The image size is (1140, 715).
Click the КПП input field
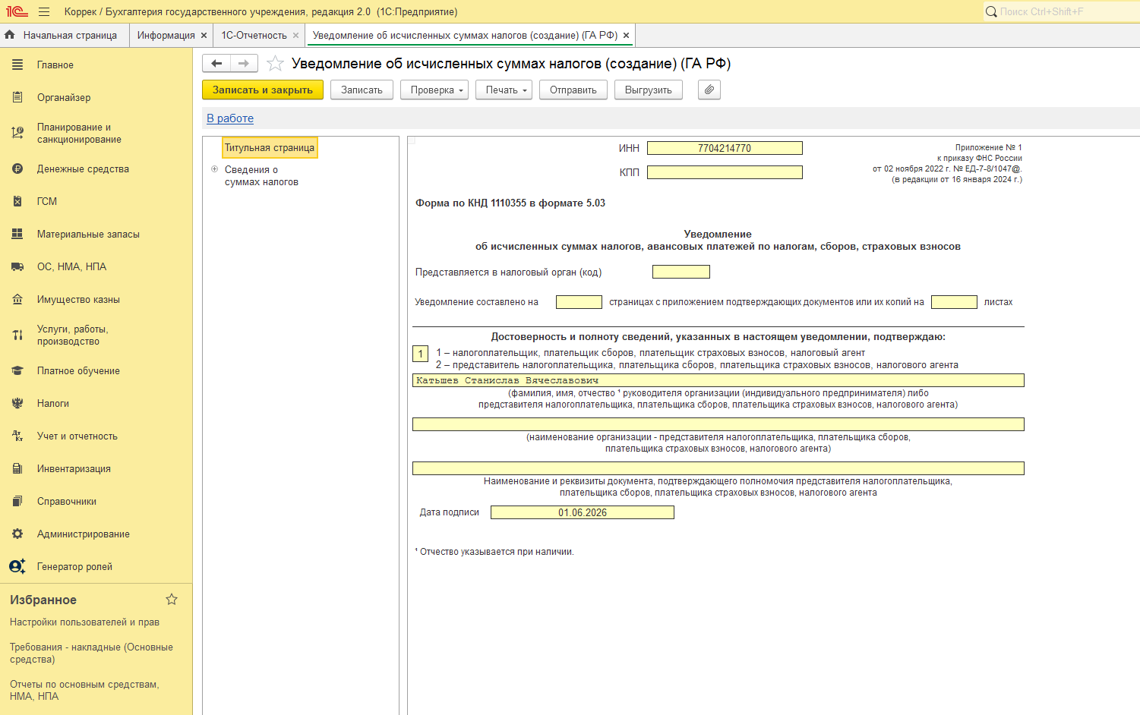tap(725, 172)
